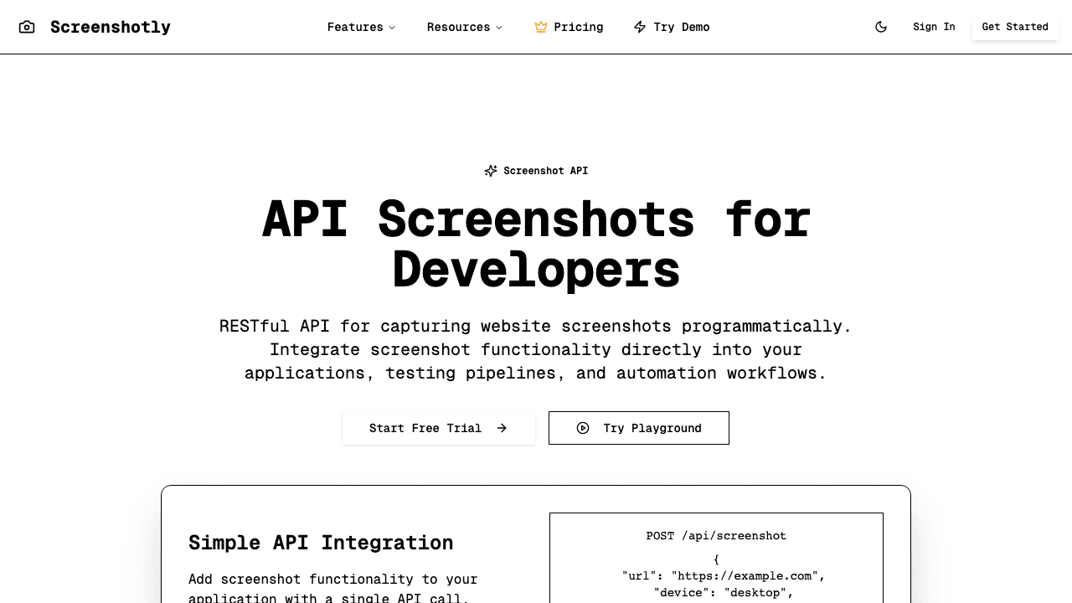The width and height of the screenshot is (1072, 603).
Task: Click the Screenshotly camera logo icon
Action: (27, 27)
